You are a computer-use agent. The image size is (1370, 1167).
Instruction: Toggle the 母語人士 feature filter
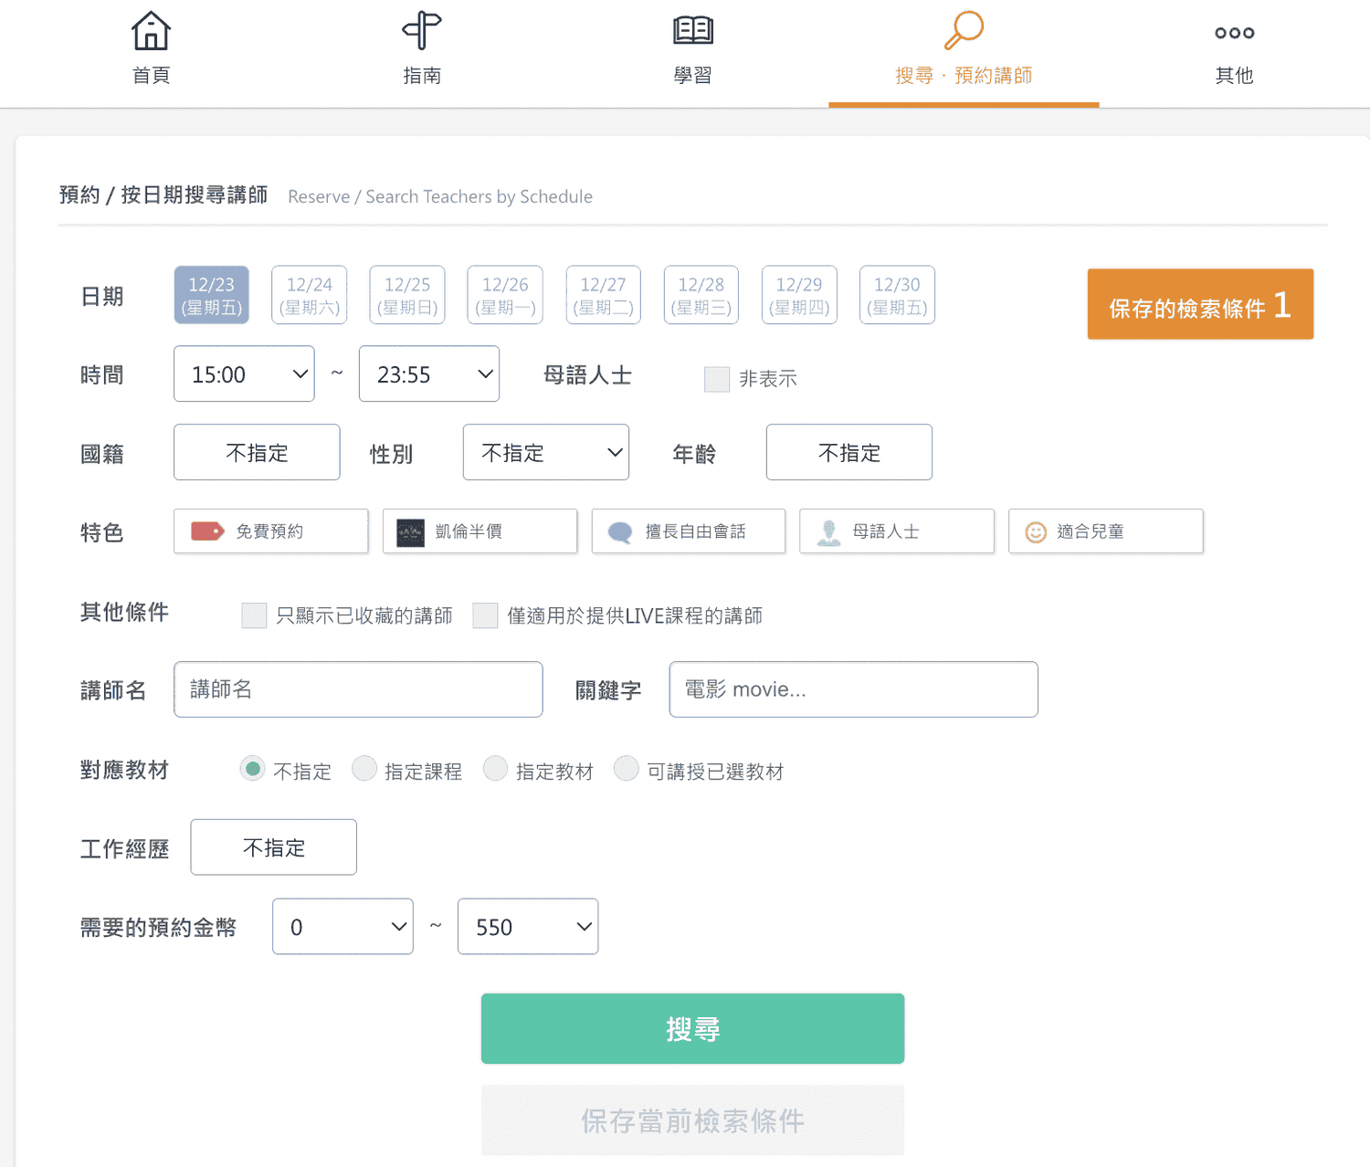897,531
